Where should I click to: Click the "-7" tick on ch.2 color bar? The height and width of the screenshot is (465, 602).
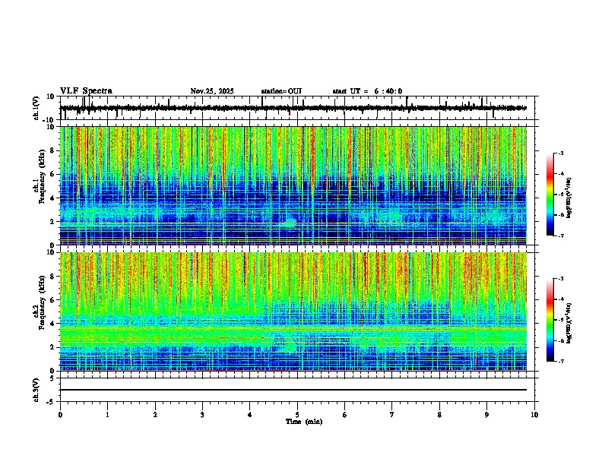click(x=561, y=361)
